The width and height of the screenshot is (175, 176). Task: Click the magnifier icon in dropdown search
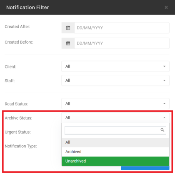162,130
